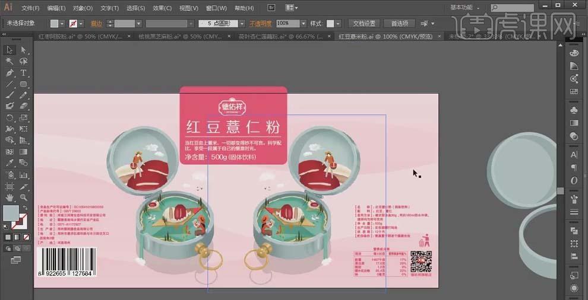Launch Adobe Bridge with Br icon
The height and width of the screenshot is (300, 588).
(271, 8)
